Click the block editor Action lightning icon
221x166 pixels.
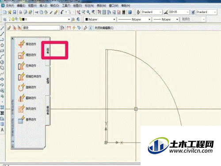[74, 28]
